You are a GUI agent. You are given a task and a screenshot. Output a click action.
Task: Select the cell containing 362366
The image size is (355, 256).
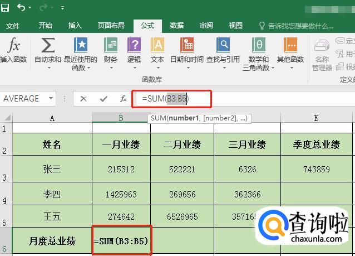pyautogui.click(x=247, y=194)
